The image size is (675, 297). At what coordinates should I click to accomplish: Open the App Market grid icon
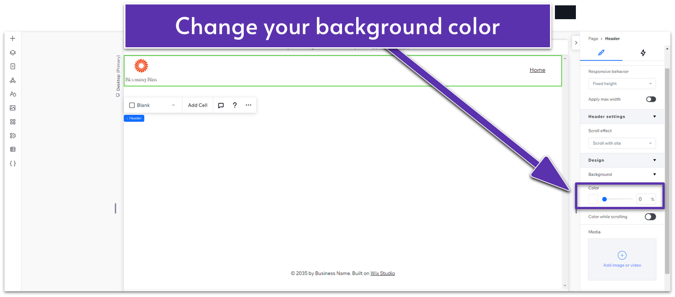[x=12, y=122]
